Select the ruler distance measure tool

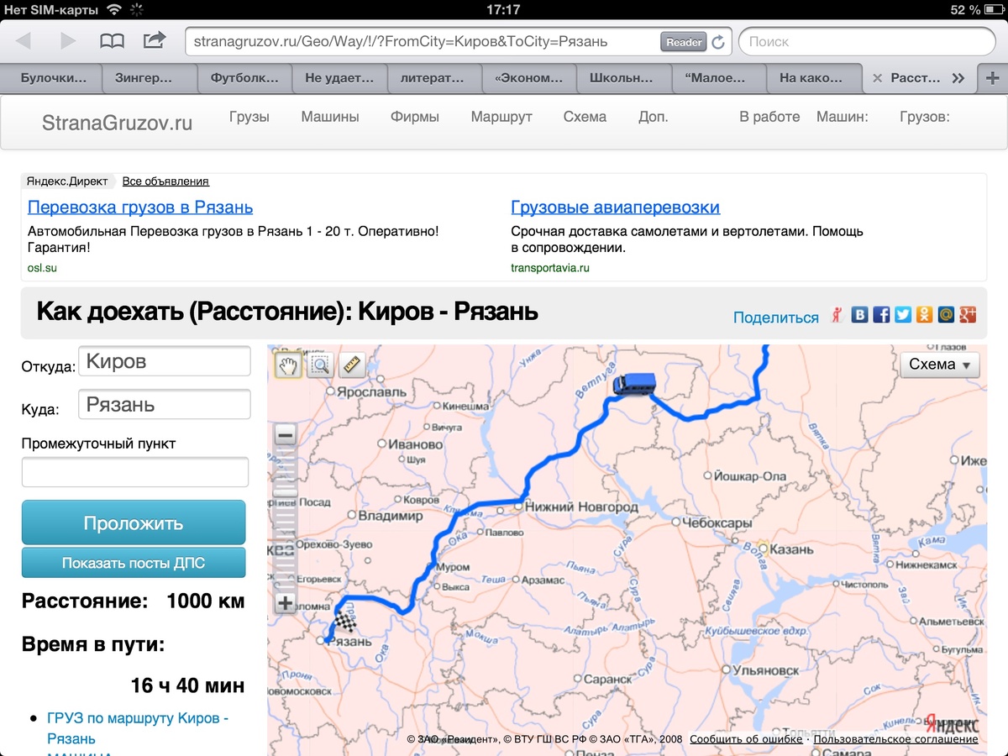[350, 365]
